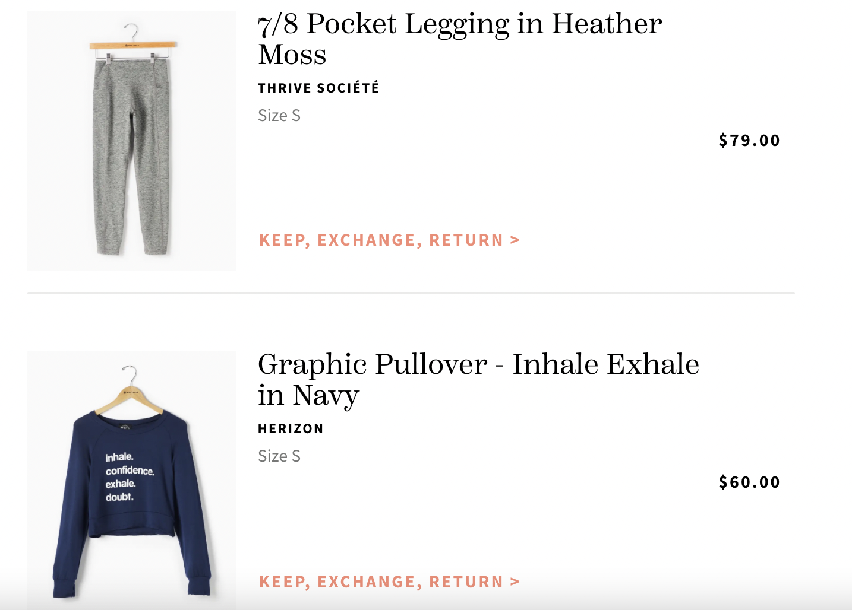This screenshot has width=852, height=610.
Task: View the navy Inhale Exhale pullover thumbnail
Action: (x=132, y=481)
